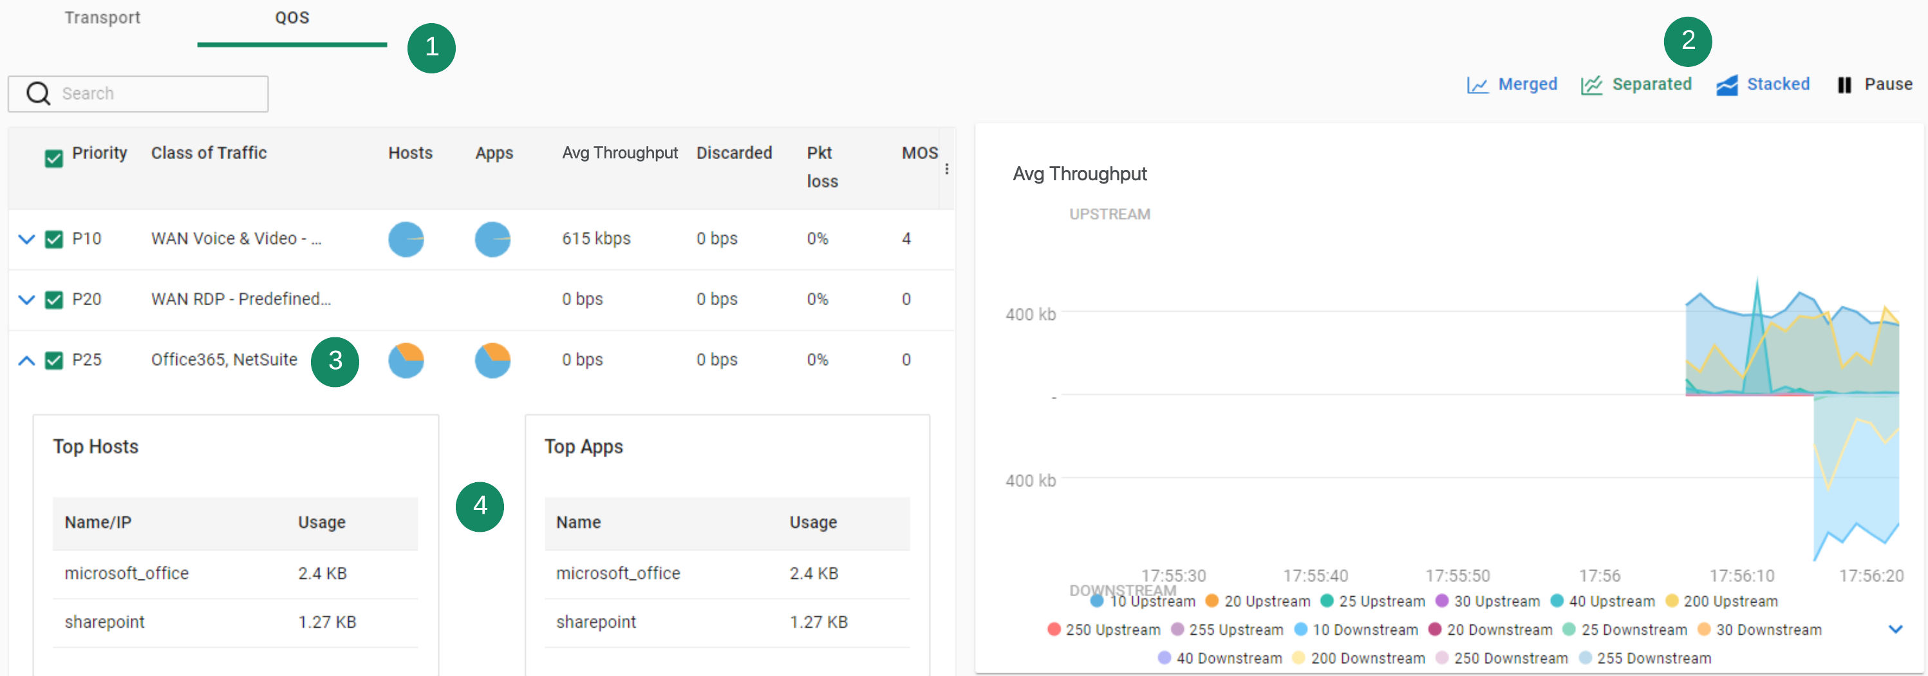The image size is (1928, 676).
Task: Select the Separated chart view icon
Action: (x=1591, y=84)
